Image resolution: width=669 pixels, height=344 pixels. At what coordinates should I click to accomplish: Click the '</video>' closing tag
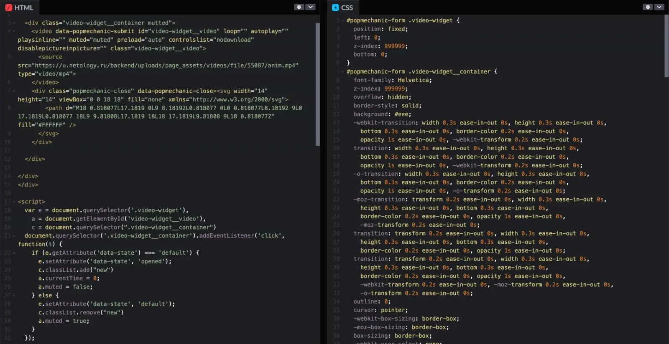click(x=45, y=83)
